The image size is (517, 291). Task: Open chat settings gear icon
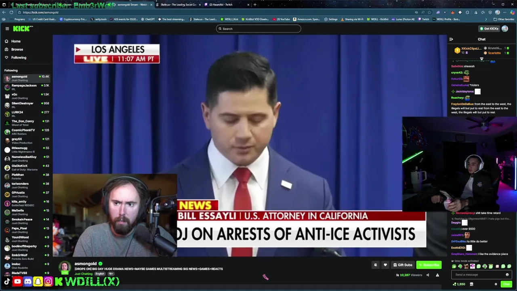pyautogui.click(x=496, y=284)
